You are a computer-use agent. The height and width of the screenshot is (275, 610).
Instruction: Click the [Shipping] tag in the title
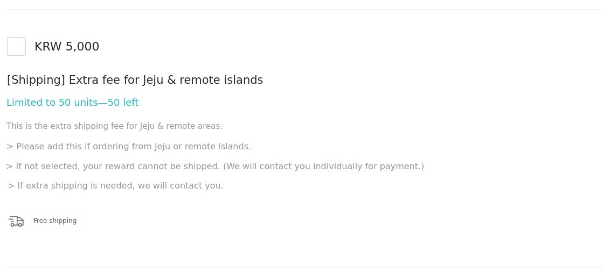[36, 80]
